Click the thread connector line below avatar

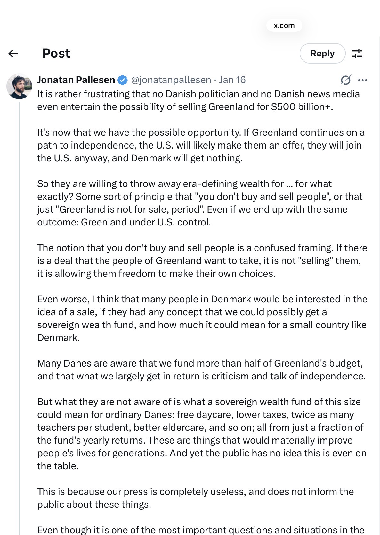click(19, 289)
